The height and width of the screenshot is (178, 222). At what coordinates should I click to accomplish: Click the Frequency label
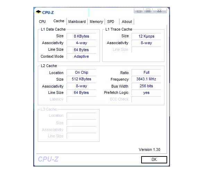[120, 79]
